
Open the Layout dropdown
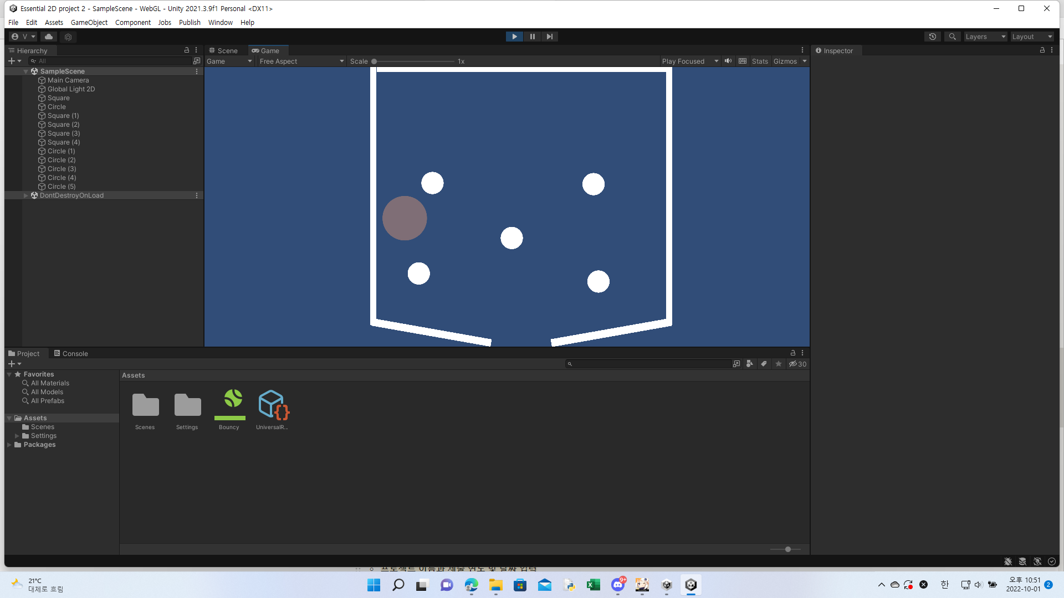pos(1031,37)
